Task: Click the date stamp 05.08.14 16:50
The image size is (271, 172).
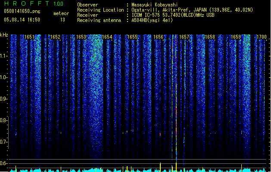Action: pyautogui.click(x=22, y=20)
